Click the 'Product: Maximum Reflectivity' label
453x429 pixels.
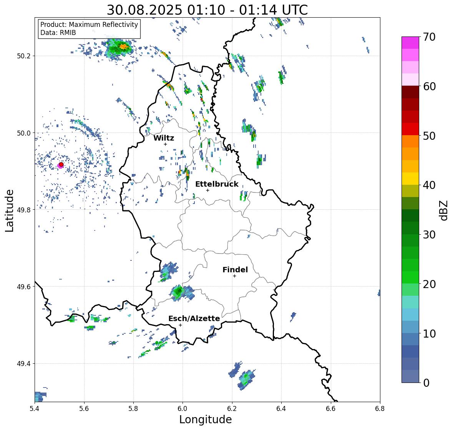[x=89, y=25]
